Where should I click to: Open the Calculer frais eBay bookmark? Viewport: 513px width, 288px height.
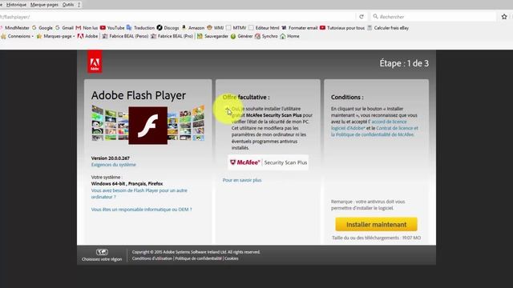click(388, 28)
